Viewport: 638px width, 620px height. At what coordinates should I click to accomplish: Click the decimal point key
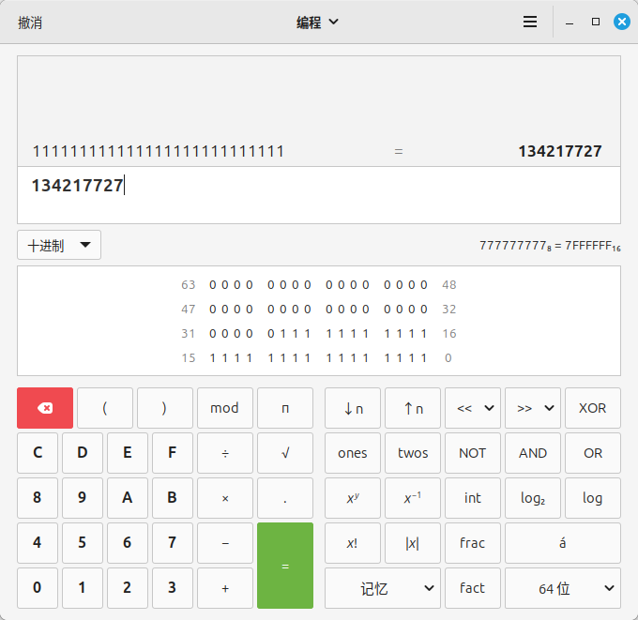pyautogui.click(x=285, y=498)
